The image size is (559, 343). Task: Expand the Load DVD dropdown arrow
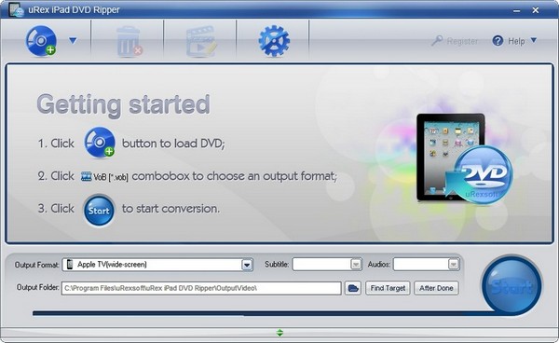click(73, 41)
